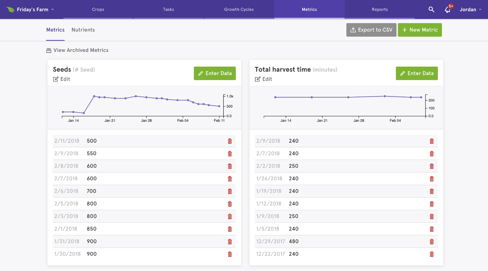
Task: Expand the Friday's Farm dropdown
Action: pos(52,9)
